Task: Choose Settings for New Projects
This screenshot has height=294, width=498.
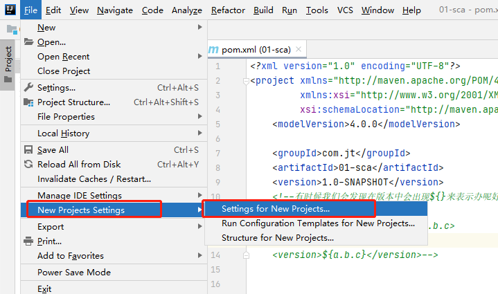Action: (316, 209)
